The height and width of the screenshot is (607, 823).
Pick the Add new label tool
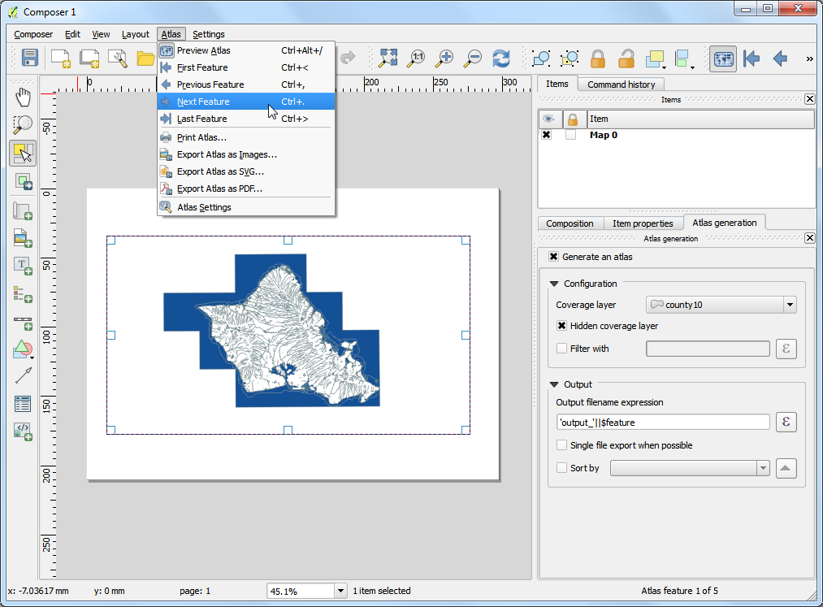(x=23, y=265)
